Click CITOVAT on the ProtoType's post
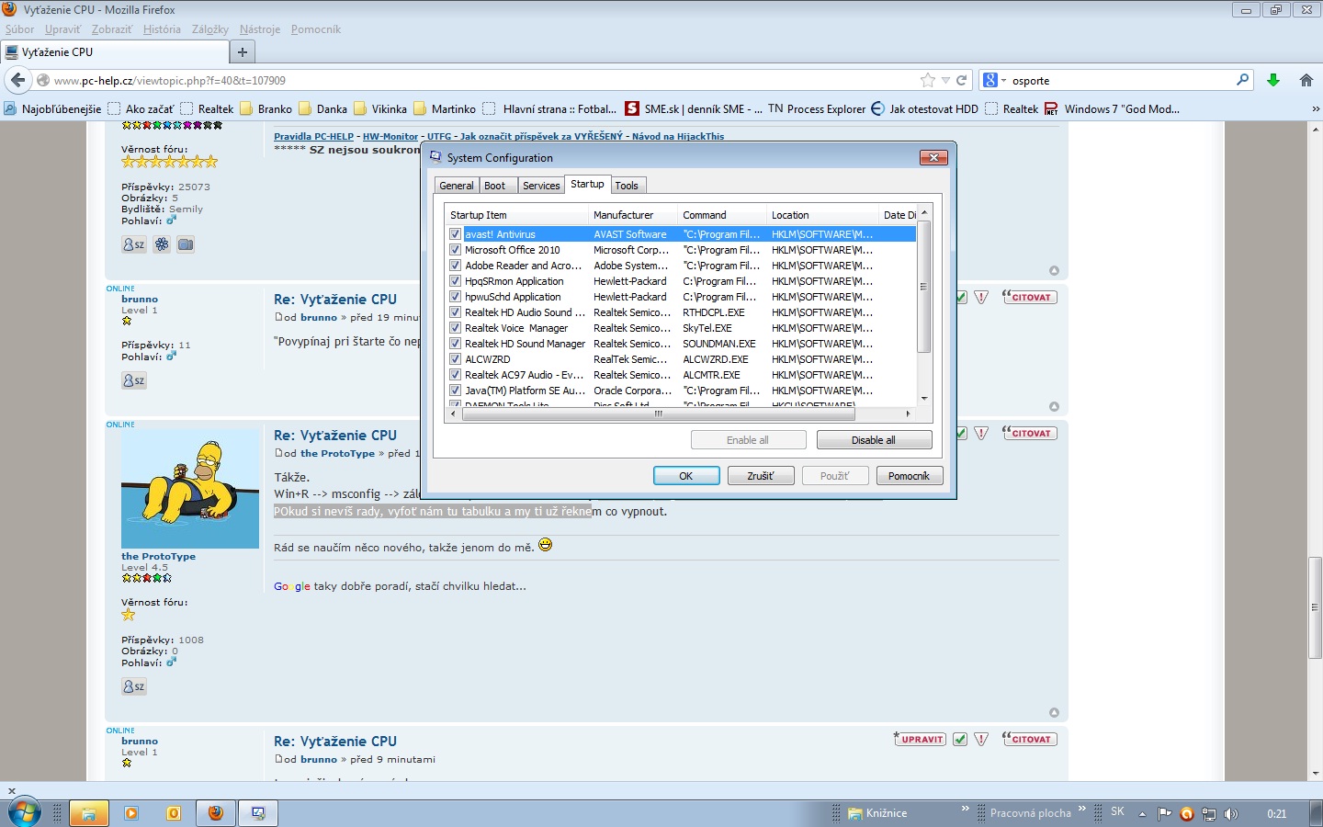This screenshot has height=827, width=1323. tap(1029, 433)
